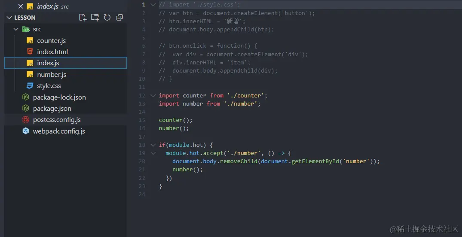Screen dimensions: 462x237
Task: Click the New Folder icon in LESSON header
Action: coord(95,17)
